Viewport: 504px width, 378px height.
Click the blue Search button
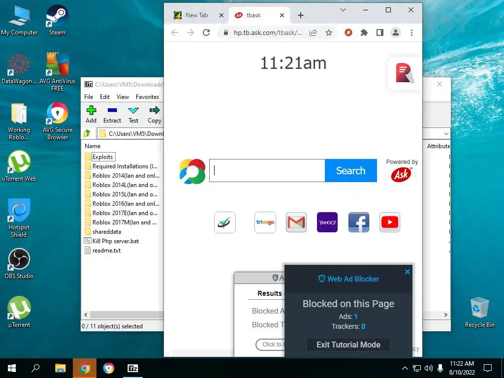(350, 170)
